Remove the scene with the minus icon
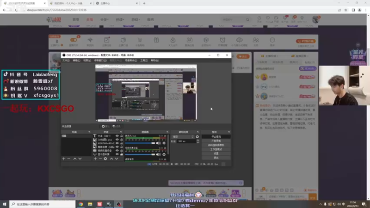Screen dimensions: 370x208 click(x=68, y=159)
